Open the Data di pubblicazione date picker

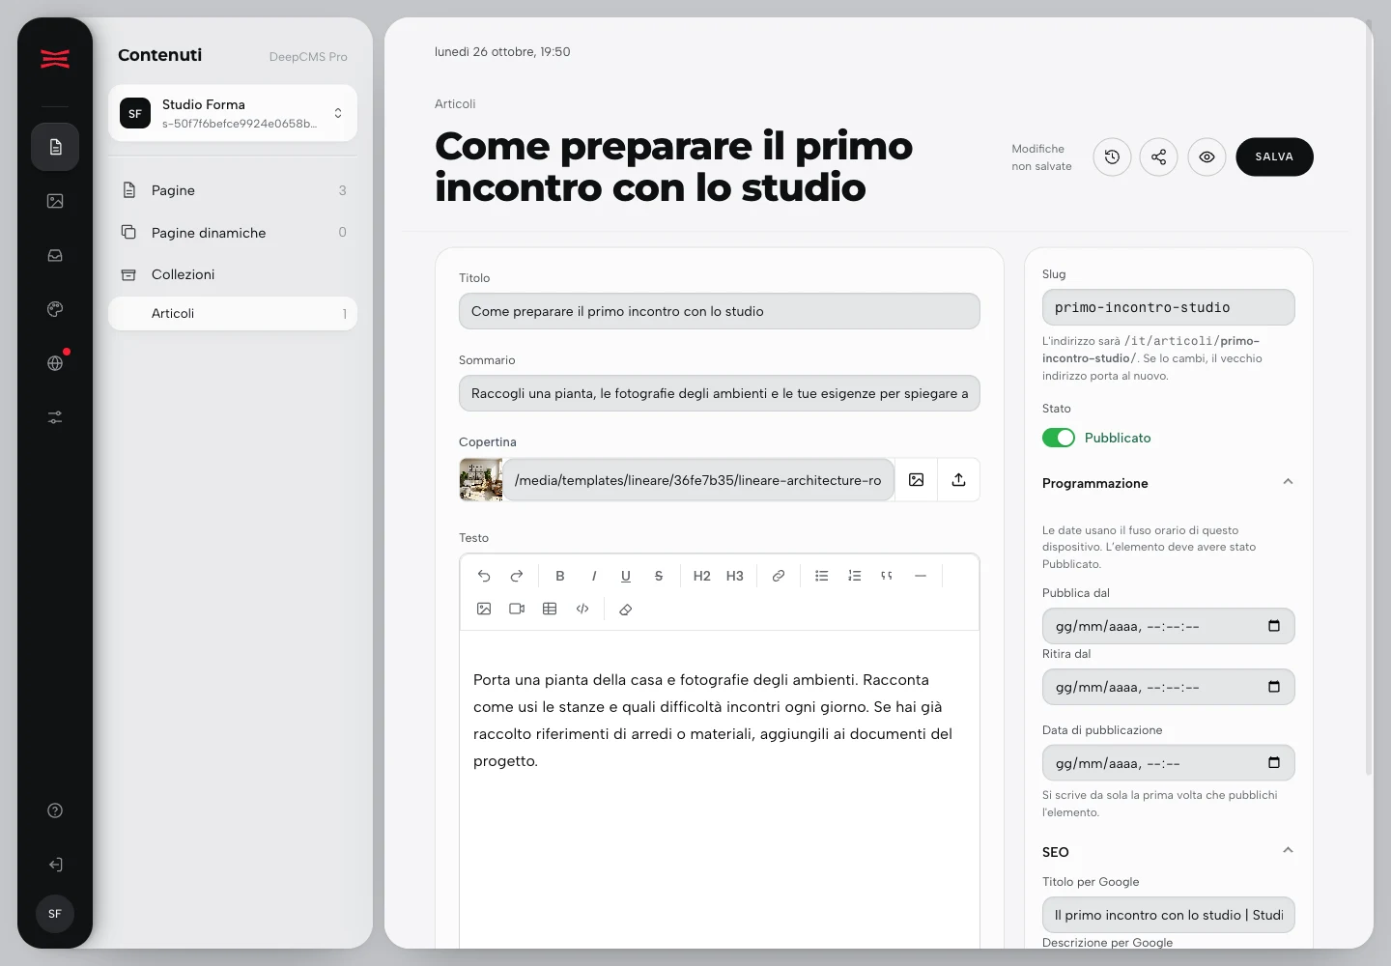coord(1274,763)
